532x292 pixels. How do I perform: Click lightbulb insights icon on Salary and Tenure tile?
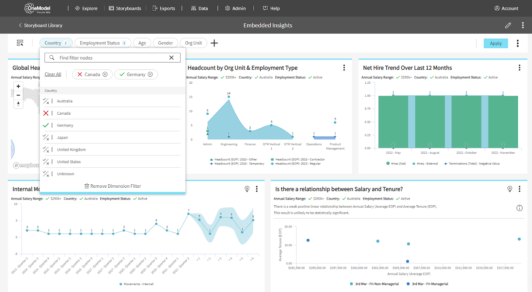510,189
